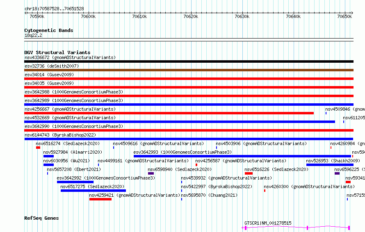Click esv3642993 long blue bar
The height and width of the screenshot is (232, 365).
coord(242,156)
